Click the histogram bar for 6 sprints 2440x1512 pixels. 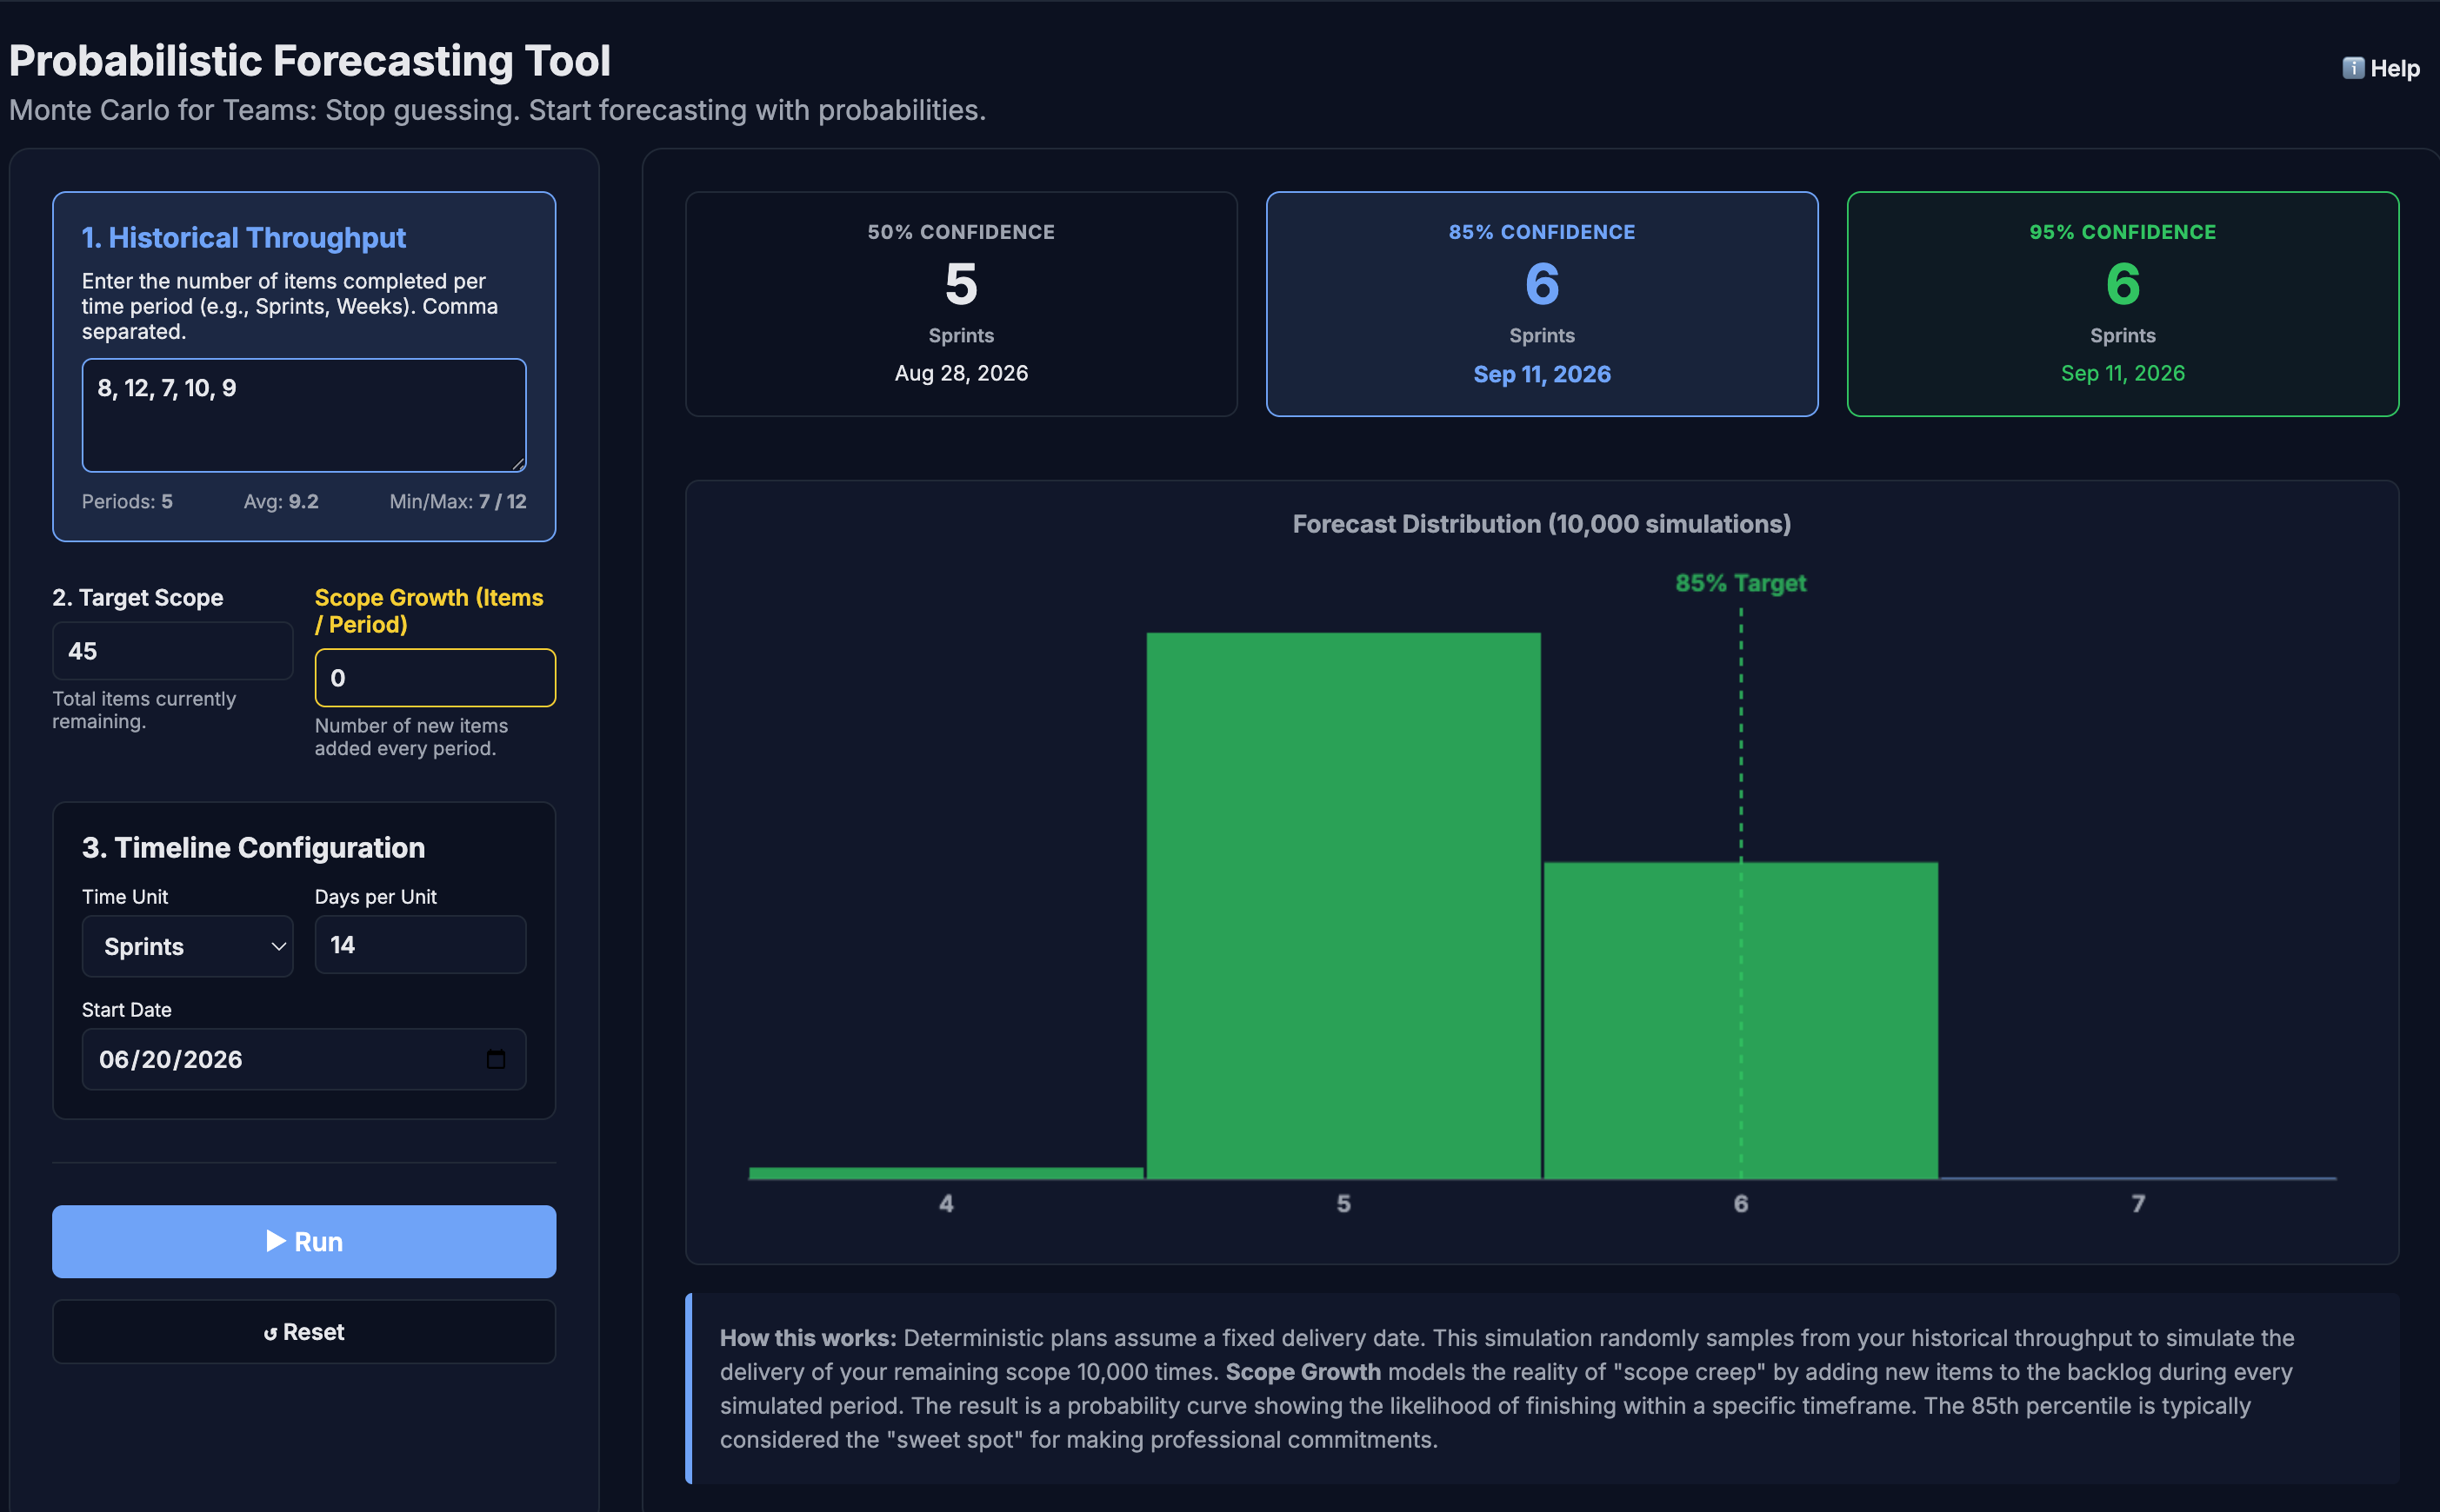[x=1741, y=1020]
